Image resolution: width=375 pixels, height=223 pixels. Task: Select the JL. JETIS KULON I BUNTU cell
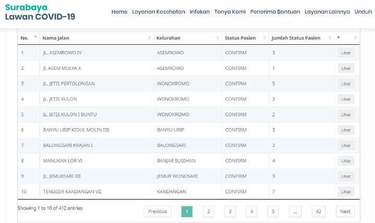pos(97,115)
